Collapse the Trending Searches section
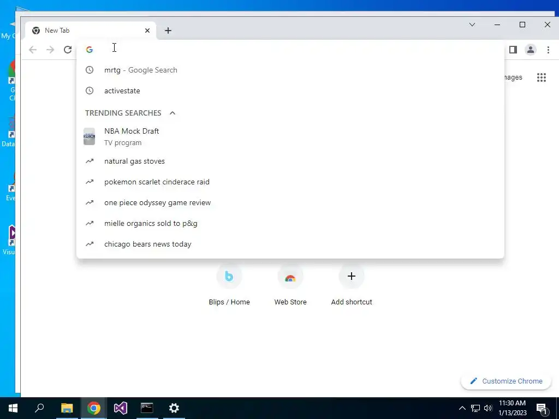559x419 pixels. 173,113
